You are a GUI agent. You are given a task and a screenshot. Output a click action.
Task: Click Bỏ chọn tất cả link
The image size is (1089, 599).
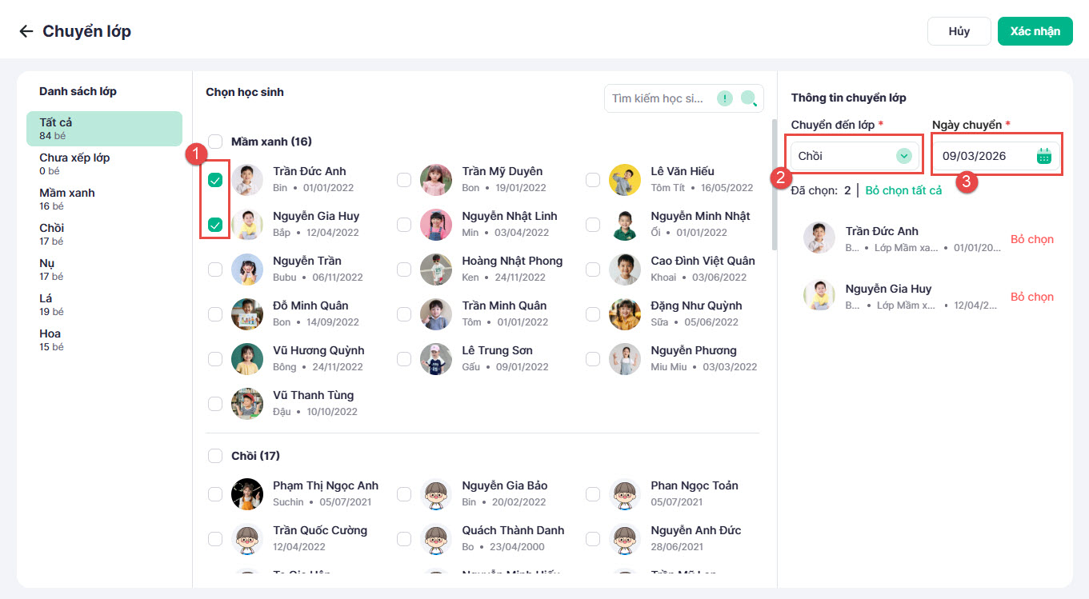(x=903, y=190)
